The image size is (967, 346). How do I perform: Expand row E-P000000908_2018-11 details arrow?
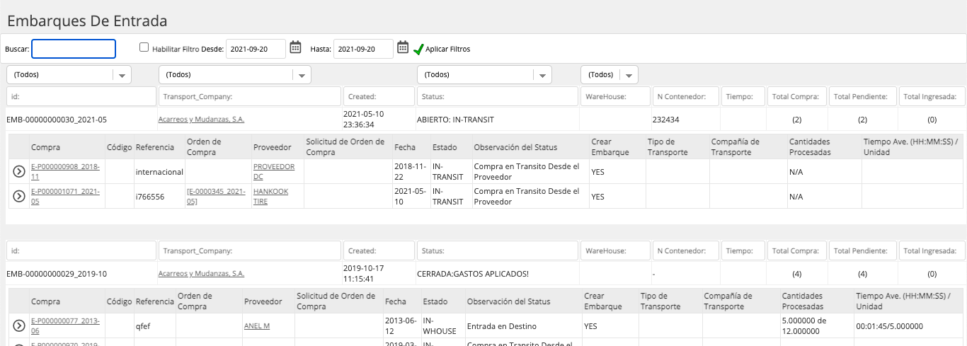pyautogui.click(x=19, y=171)
